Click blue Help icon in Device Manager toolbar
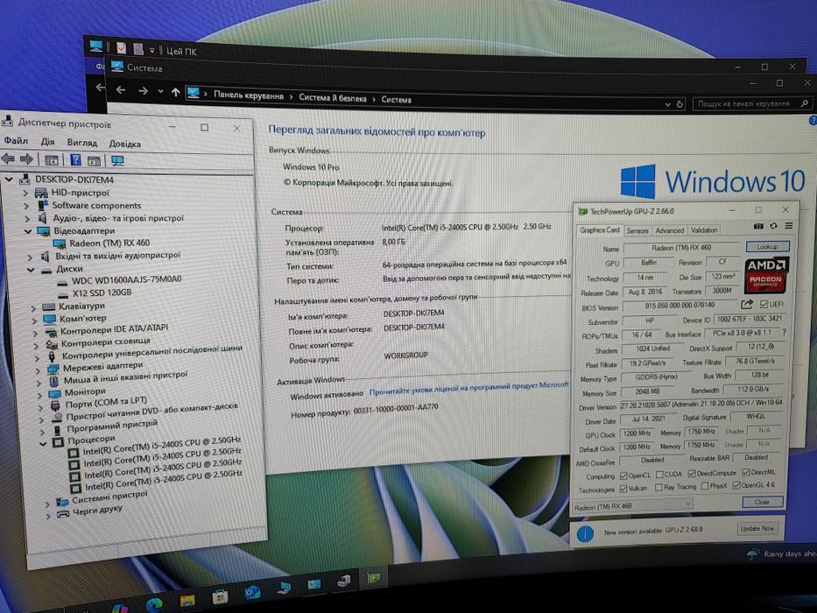Image resolution: width=817 pixels, height=613 pixels. coord(75,160)
